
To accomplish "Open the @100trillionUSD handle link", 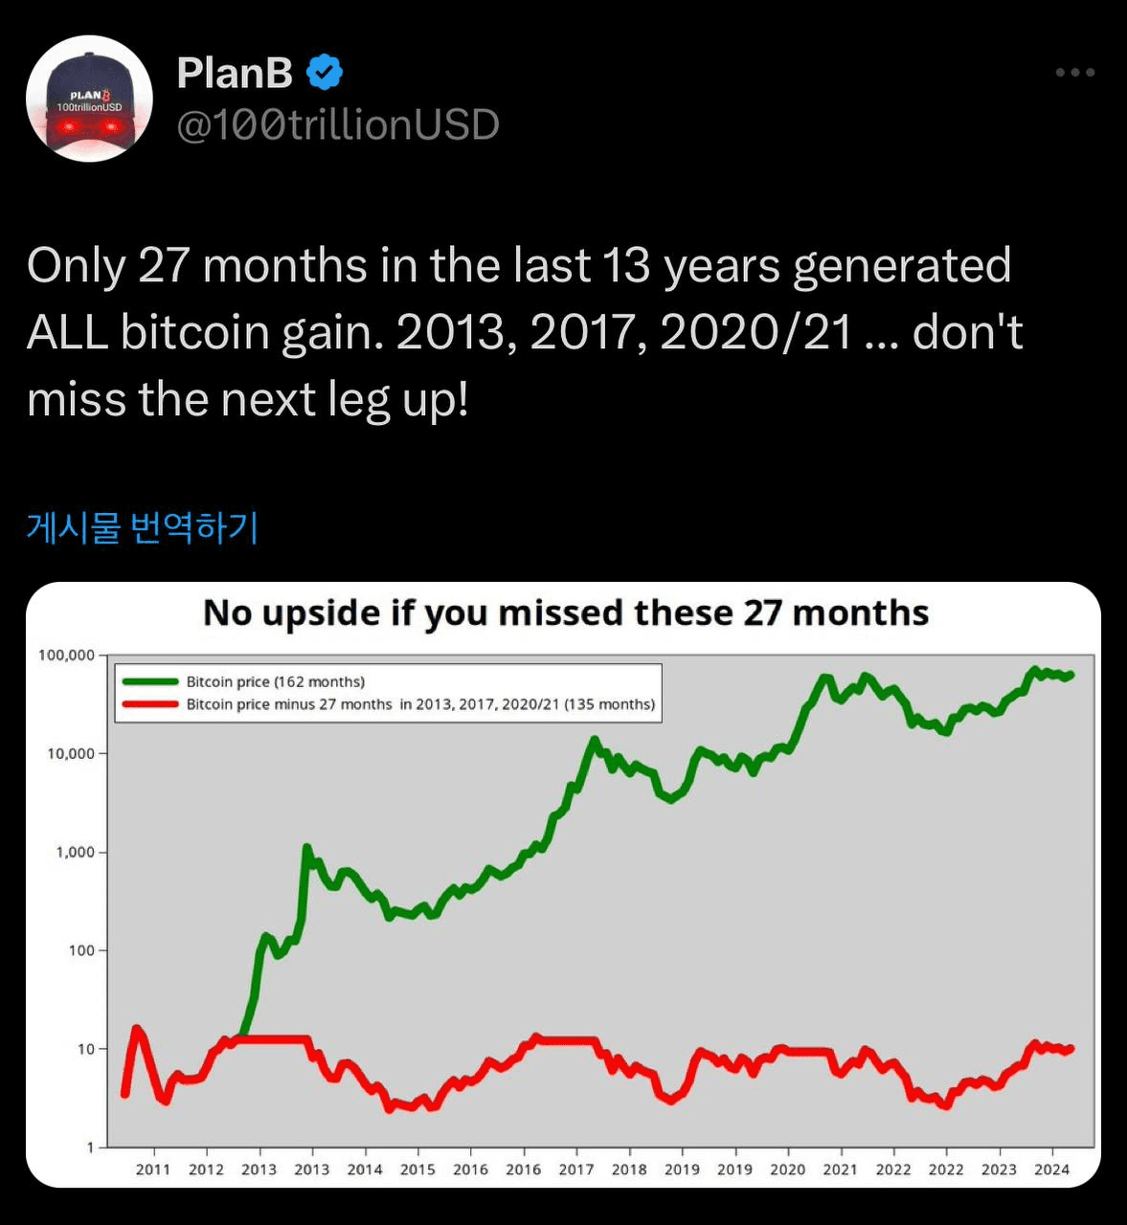I will click(x=338, y=124).
